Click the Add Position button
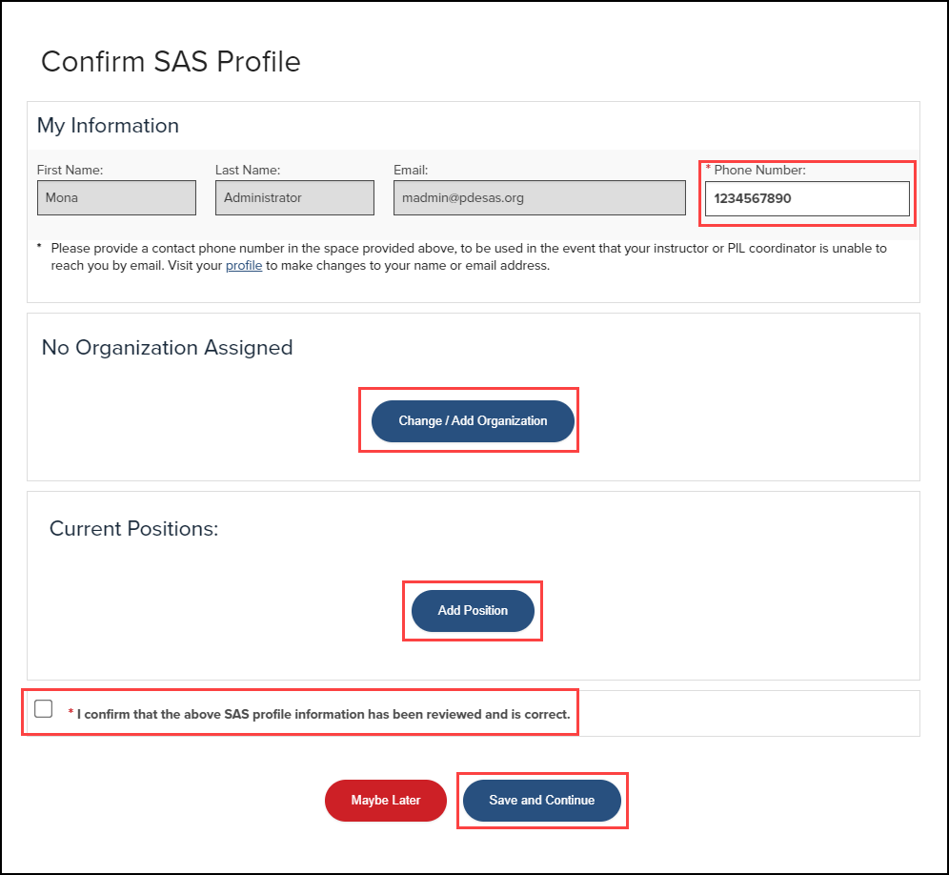The image size is (949, 875). (473, 611)
